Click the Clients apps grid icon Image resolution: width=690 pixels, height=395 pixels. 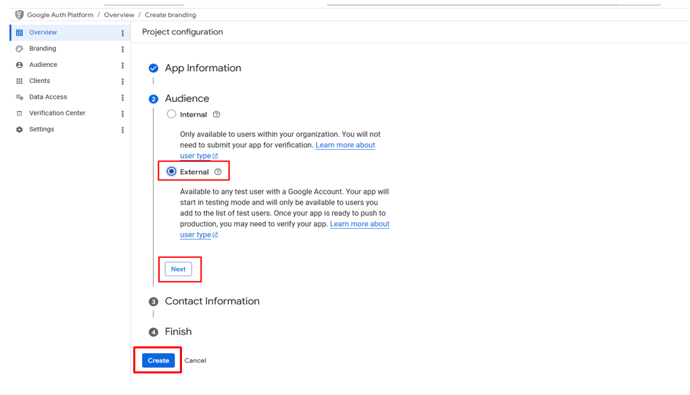tap(20, 81)
